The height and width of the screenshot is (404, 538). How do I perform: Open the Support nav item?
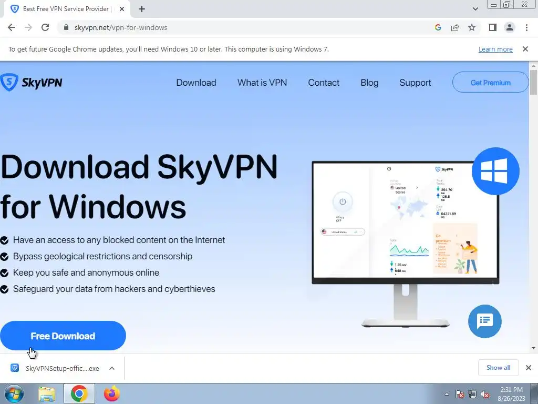(x=415, y=83)
